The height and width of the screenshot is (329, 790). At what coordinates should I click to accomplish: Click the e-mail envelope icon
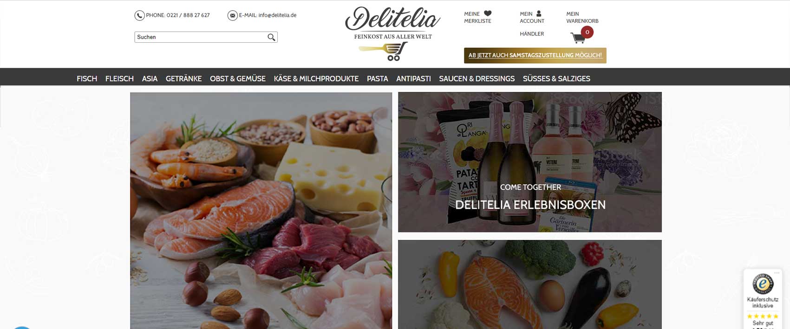point(232,15)
